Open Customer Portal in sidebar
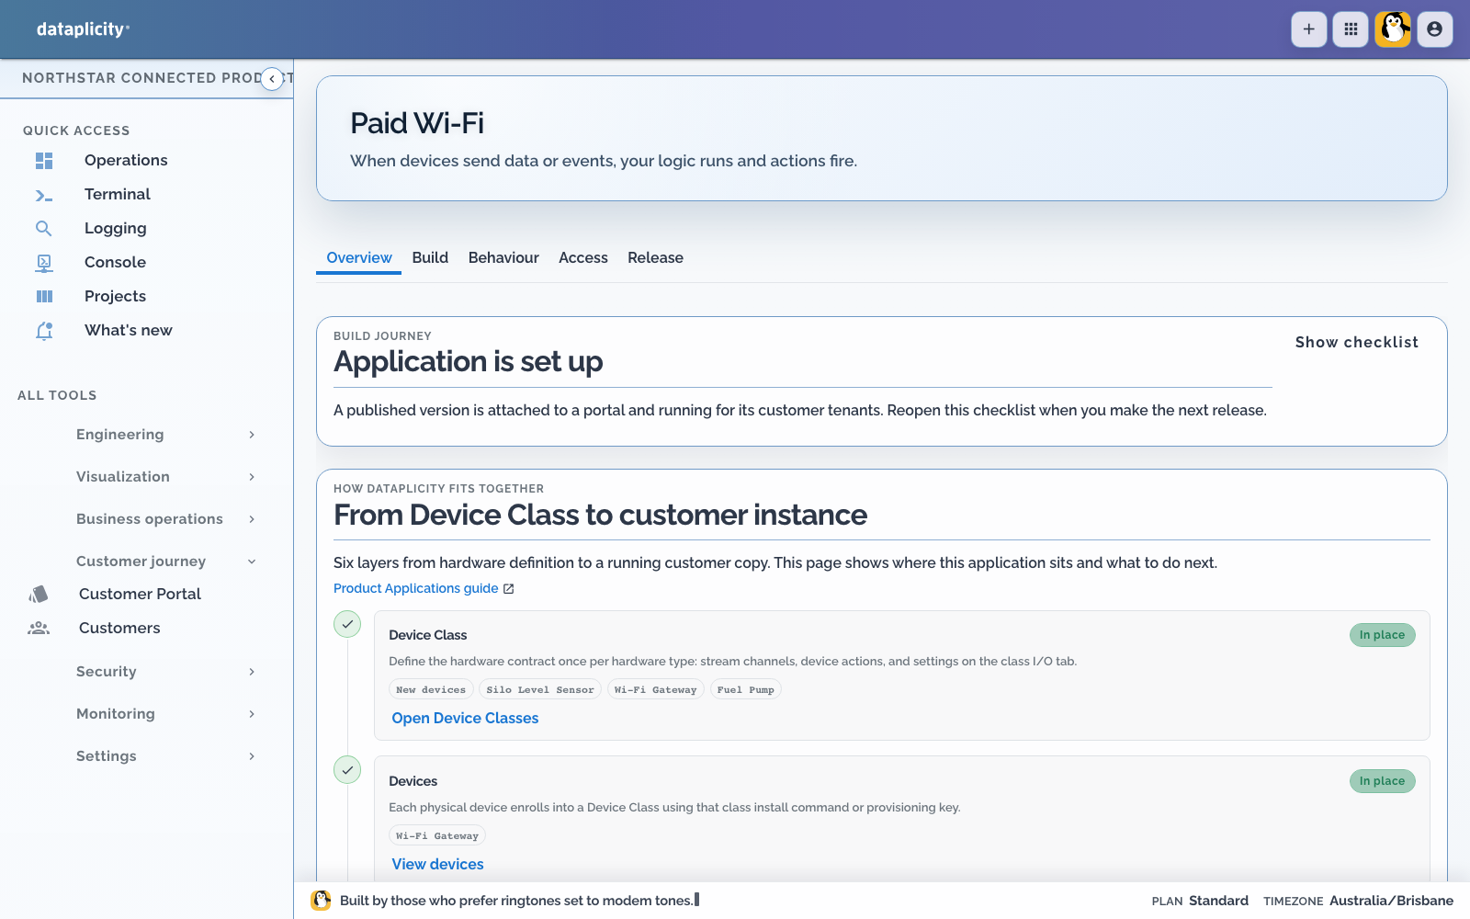This screenshot has height=919, width=1470. point(140,595)
